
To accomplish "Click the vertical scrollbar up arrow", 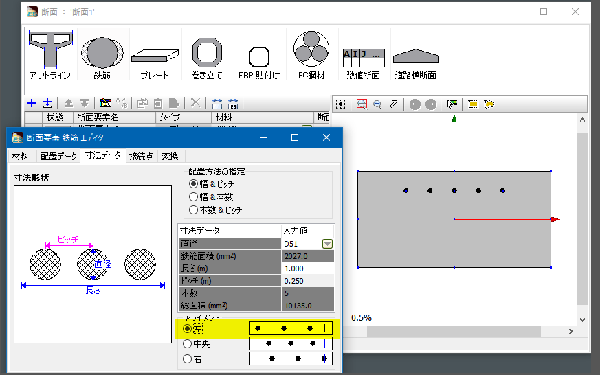I will coord(582,120).
